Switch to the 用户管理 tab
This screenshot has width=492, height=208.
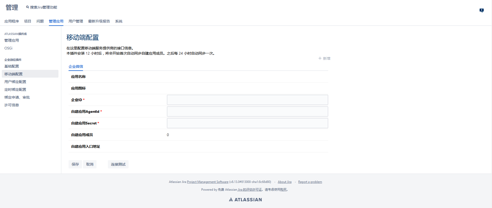click(x=76, y=21)
